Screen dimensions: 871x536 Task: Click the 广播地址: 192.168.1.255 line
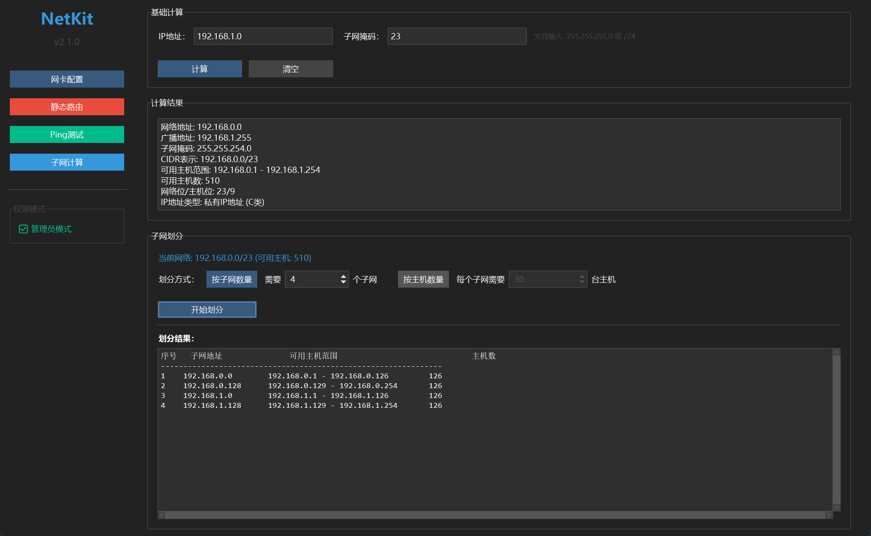pos(206,138)
